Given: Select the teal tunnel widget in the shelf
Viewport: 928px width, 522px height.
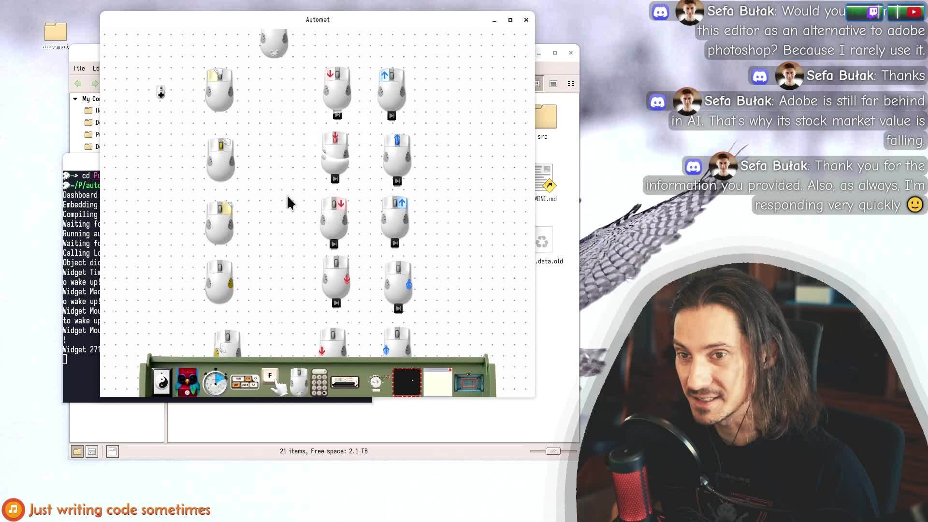Looking at the screenshot, I should [468, 383].
